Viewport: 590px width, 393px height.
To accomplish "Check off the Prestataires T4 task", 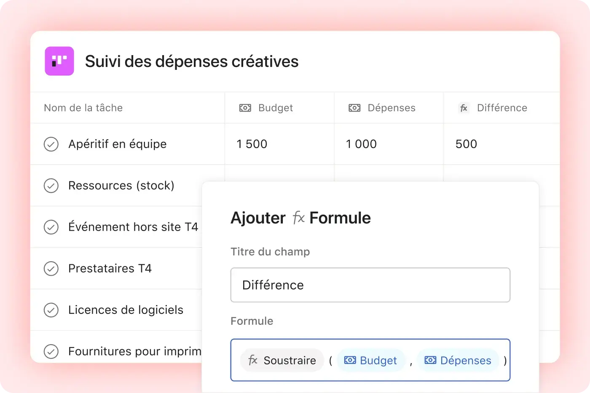I will click(x=51, y=268).
